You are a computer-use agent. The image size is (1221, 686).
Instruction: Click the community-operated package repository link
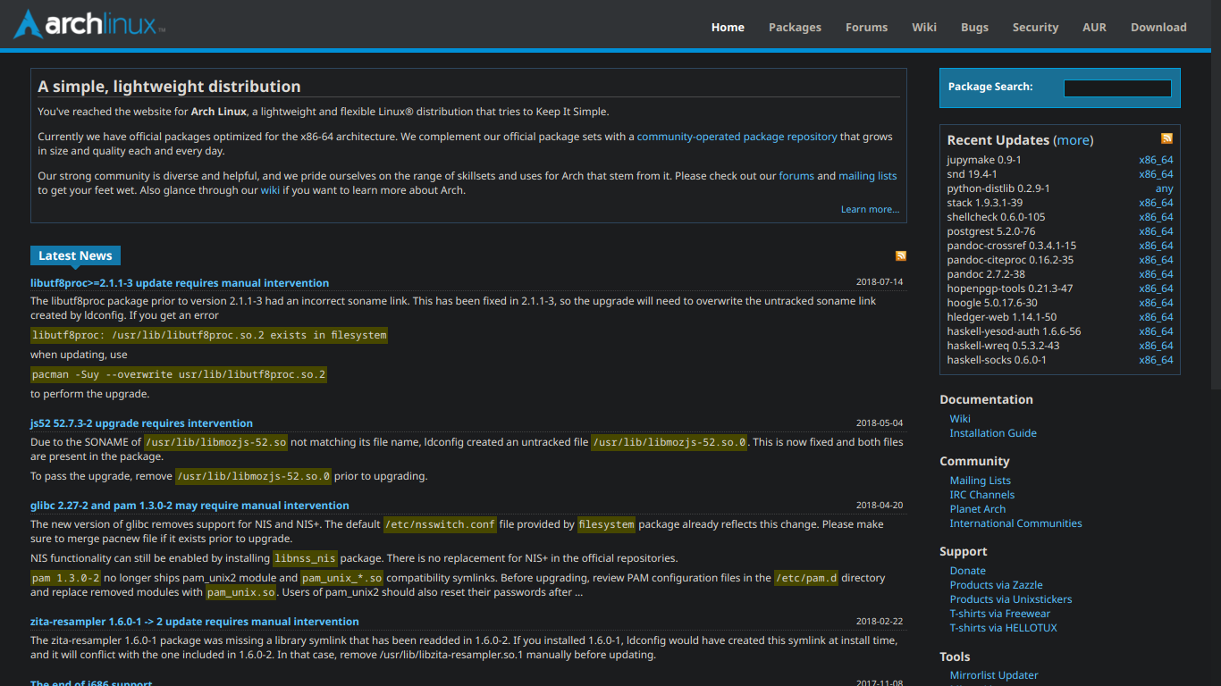coord(737,137)
